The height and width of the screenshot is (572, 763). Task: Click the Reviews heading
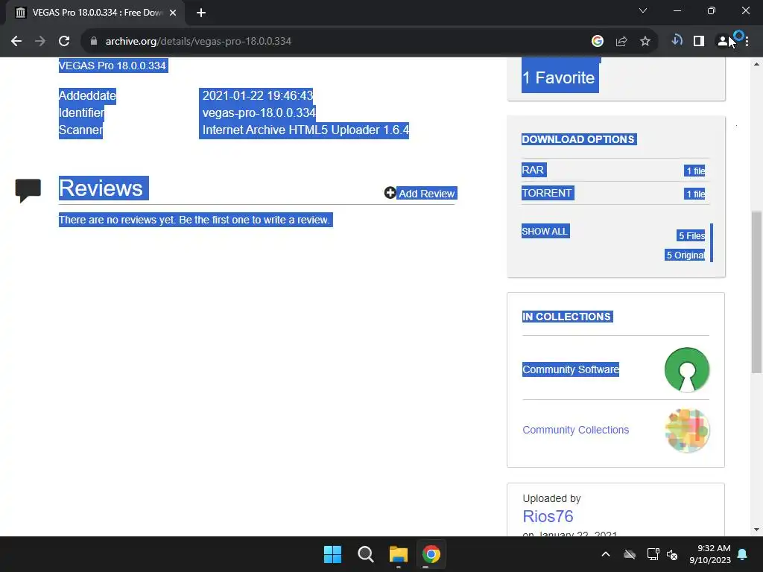point(101,188)
